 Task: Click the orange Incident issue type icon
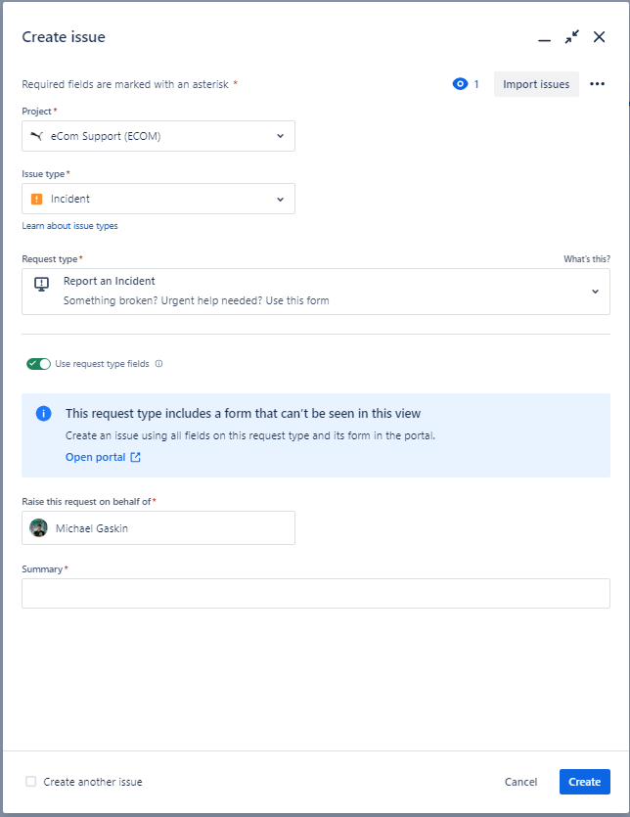click(36, 199)
